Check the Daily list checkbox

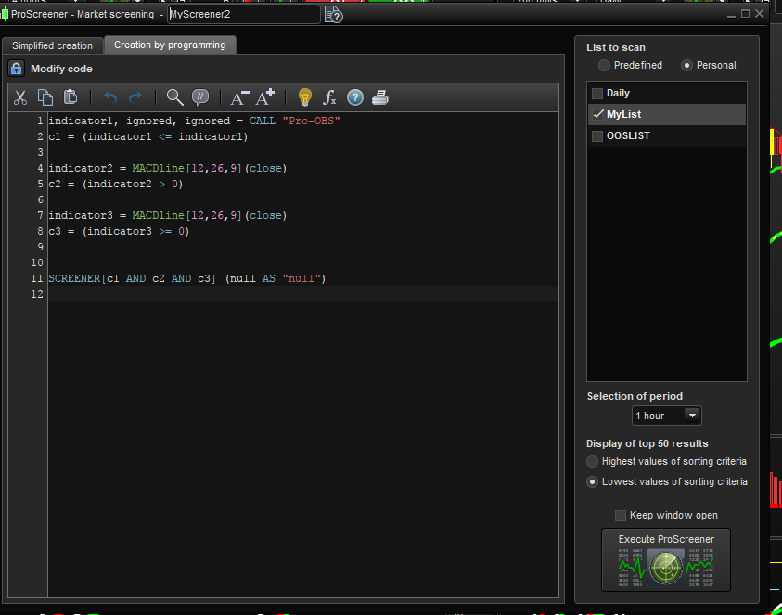coord(597,94)
